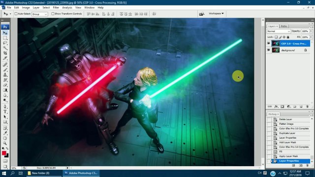Viewport: 315px width, 177px height.
Task: Select the Dodge tool
Action: [5, 100]
